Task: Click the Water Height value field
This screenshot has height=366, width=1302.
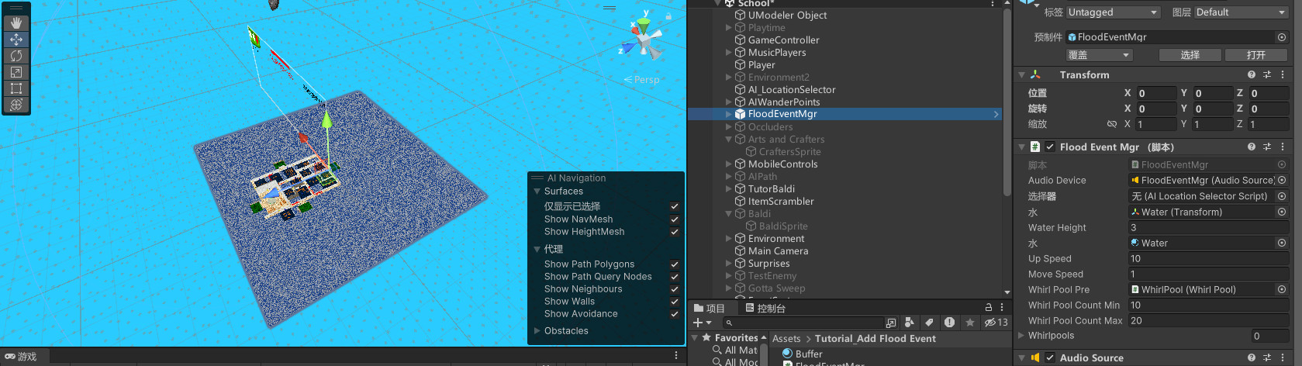Action: click(1208, 227)
